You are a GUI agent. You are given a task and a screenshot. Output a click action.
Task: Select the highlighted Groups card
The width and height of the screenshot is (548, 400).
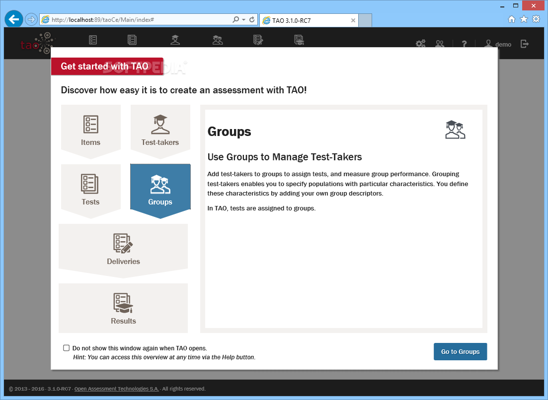(160, 190)
